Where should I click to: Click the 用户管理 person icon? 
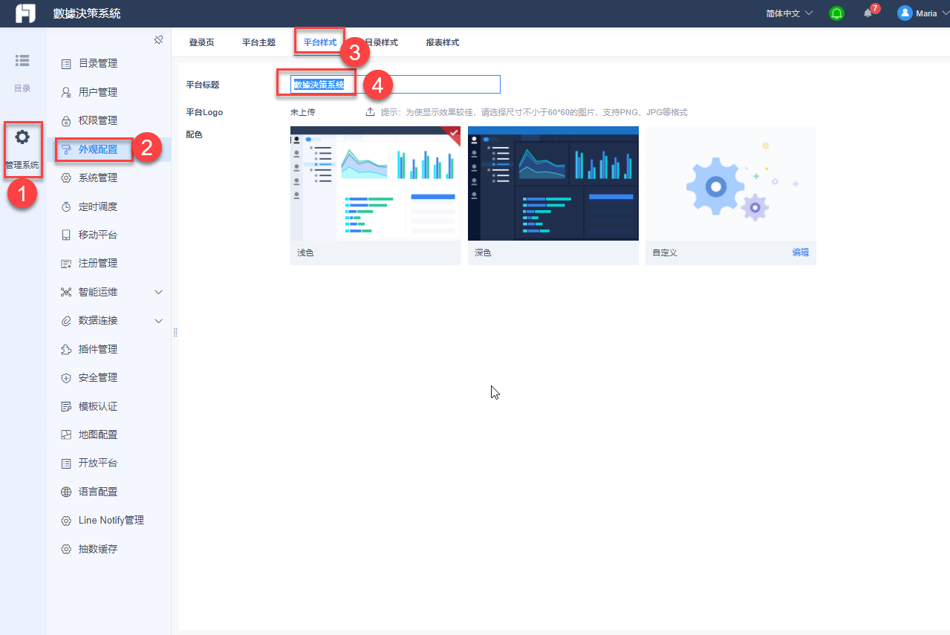point(65,92)
